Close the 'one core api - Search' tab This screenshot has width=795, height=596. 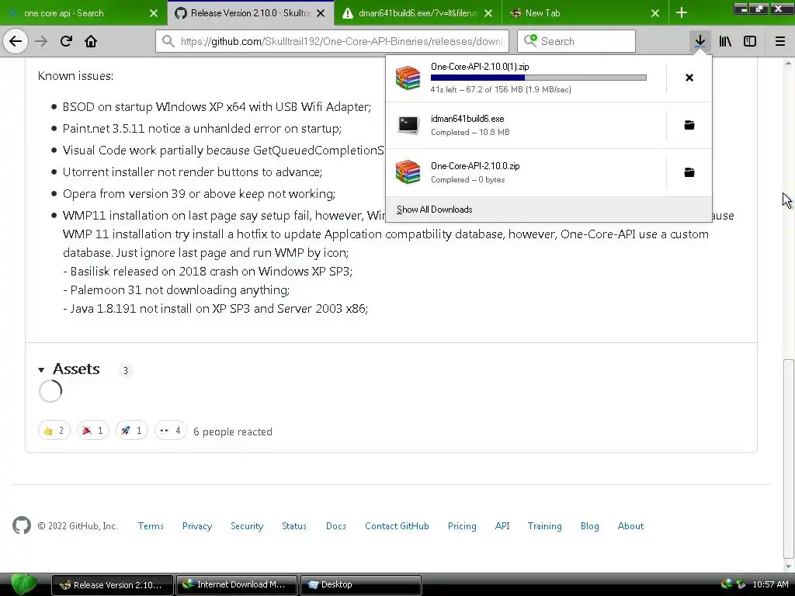coord(154,13)
